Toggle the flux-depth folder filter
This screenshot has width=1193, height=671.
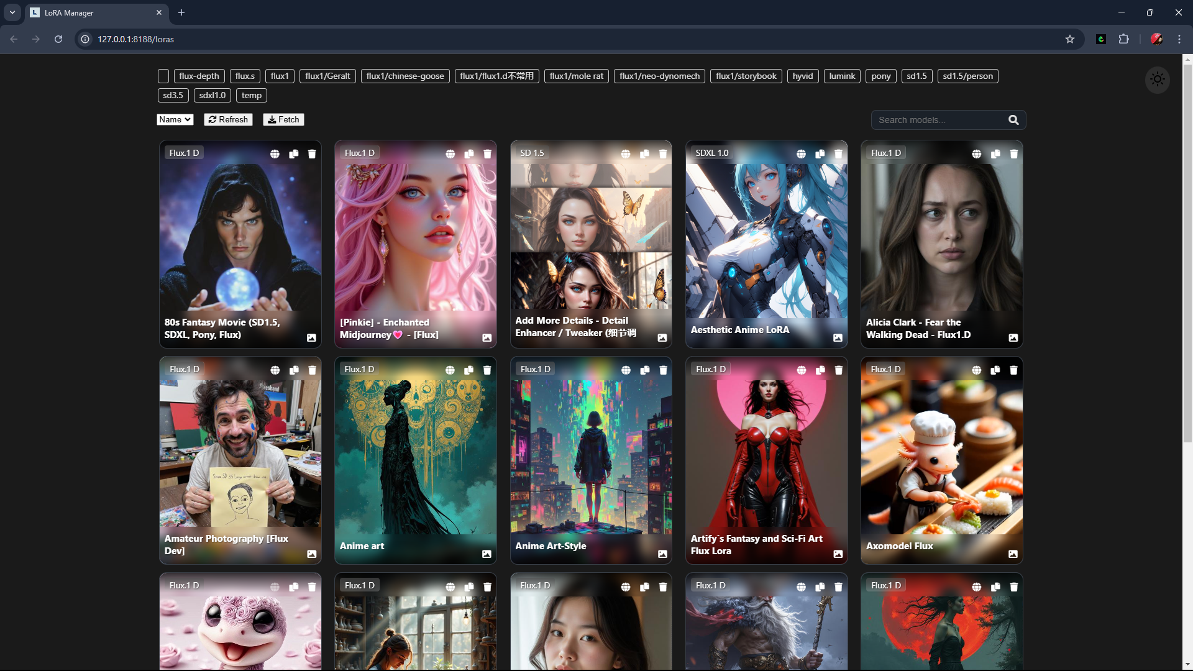coord(199,76)
